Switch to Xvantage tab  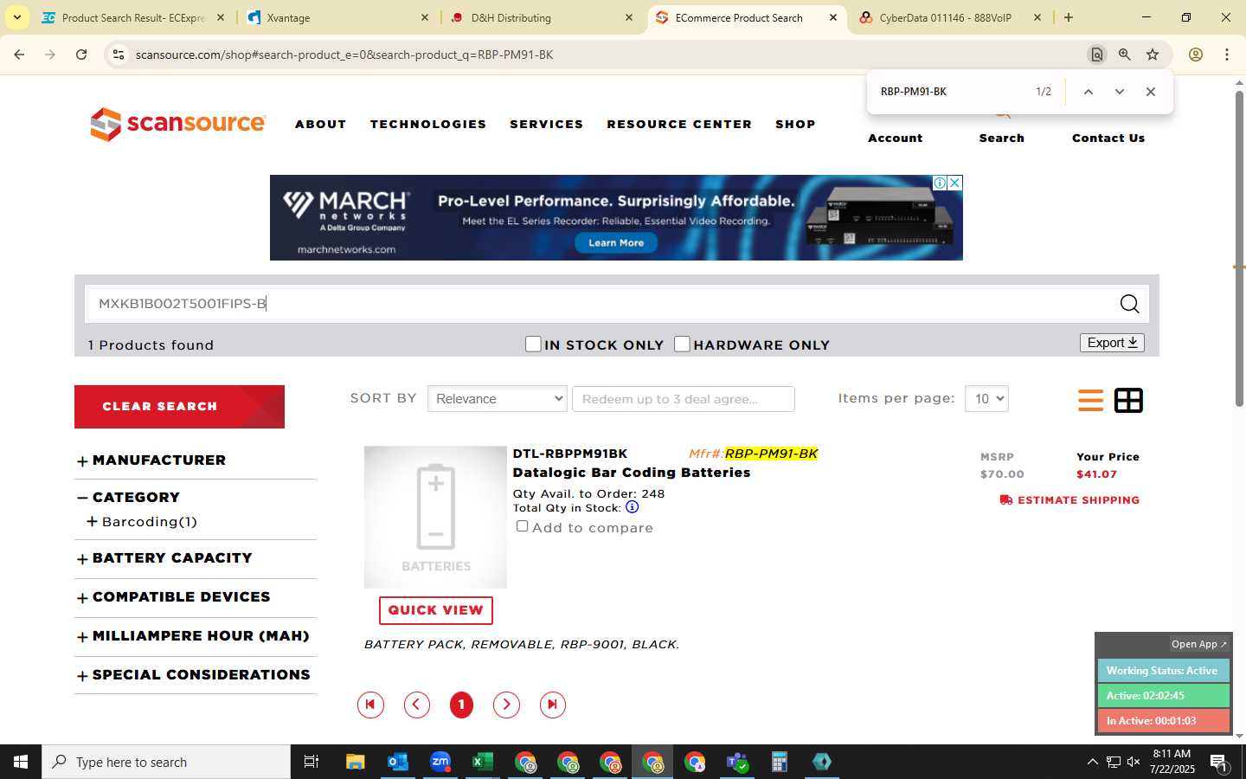(x=337, y=17)
